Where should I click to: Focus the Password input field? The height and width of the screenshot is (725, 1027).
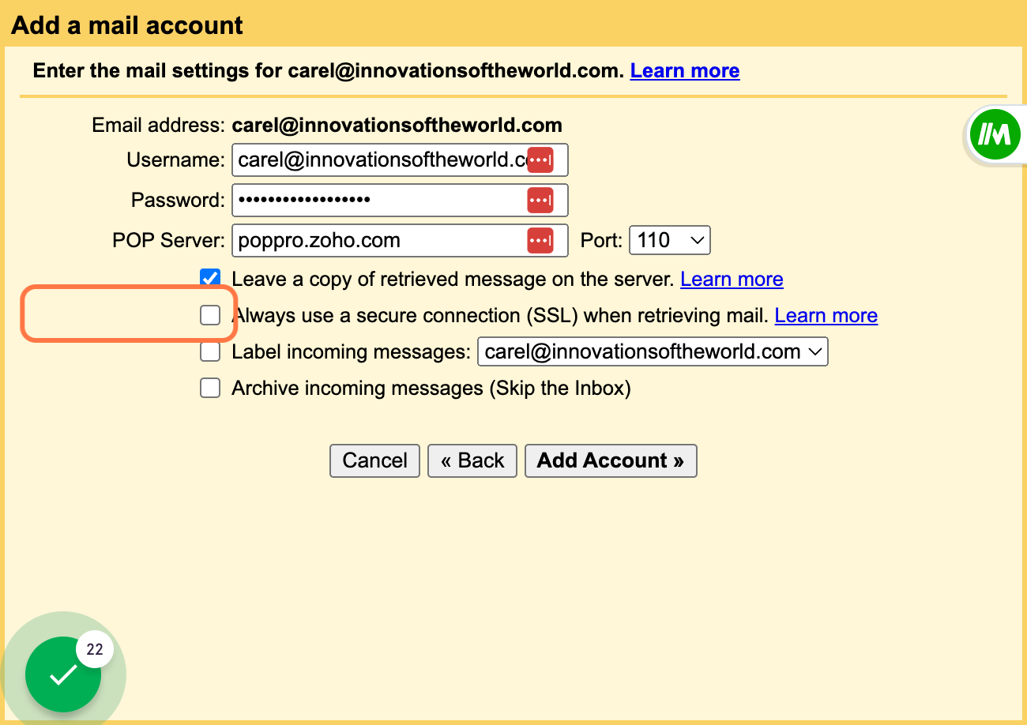pyautogui.click(x=400, y=200)
